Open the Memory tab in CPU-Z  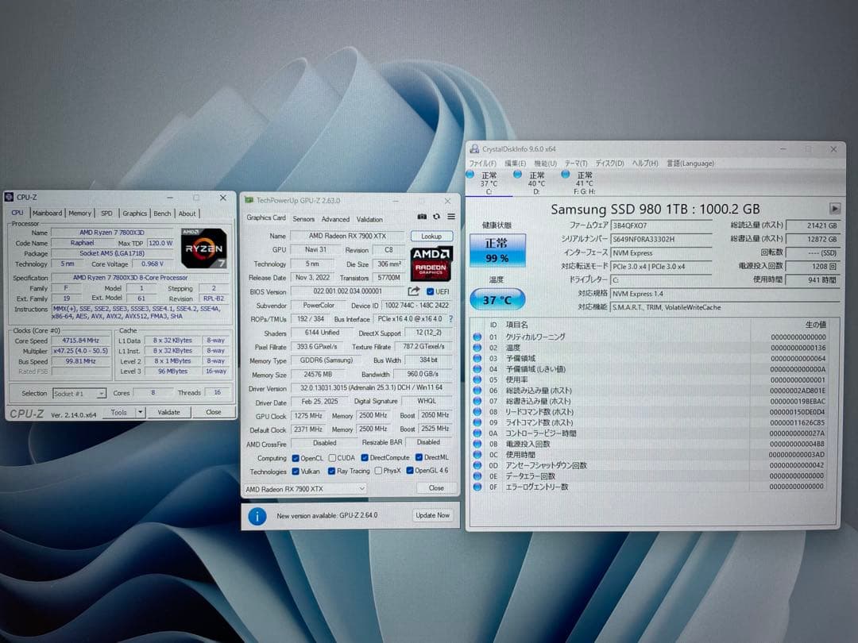82,213
